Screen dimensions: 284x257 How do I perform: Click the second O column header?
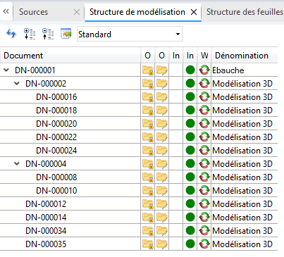[161, 56]
